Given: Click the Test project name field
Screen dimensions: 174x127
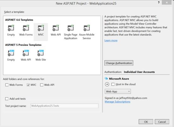Looking at the screenshot, I should pos(65,106).
